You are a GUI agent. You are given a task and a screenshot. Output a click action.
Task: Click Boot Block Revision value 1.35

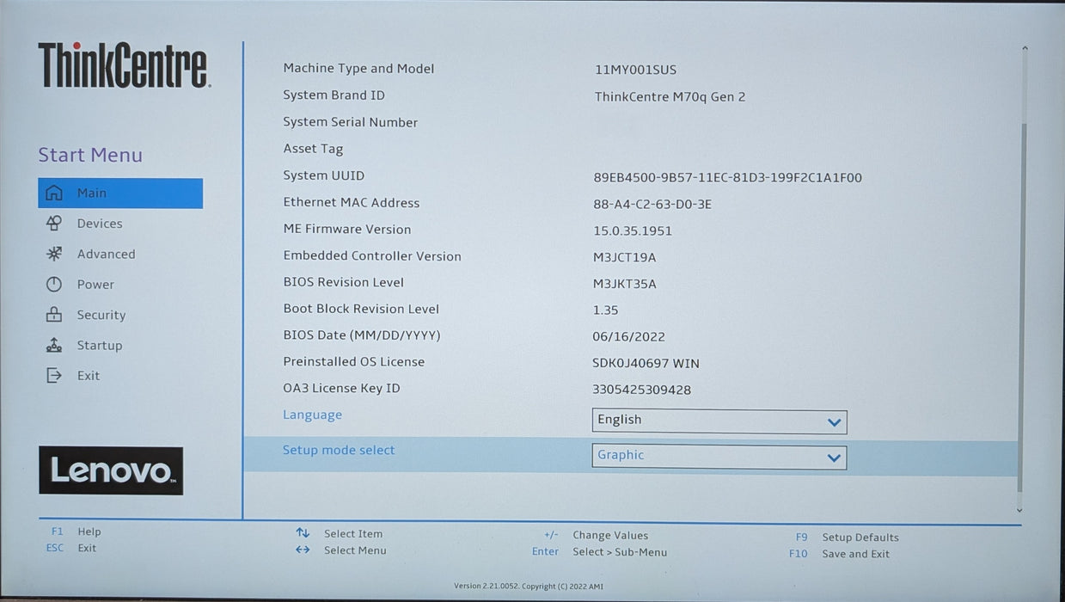tap(605, 310)
